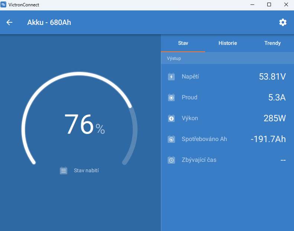Viewport: 294px width, 231px height.
Task: Click the Napětí voltage battery icon
Action: tap(171, 77)
